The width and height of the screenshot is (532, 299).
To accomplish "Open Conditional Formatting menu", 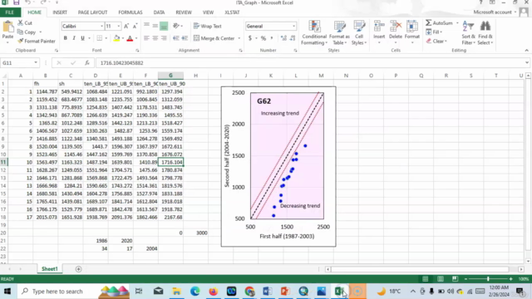I will 314,33.
